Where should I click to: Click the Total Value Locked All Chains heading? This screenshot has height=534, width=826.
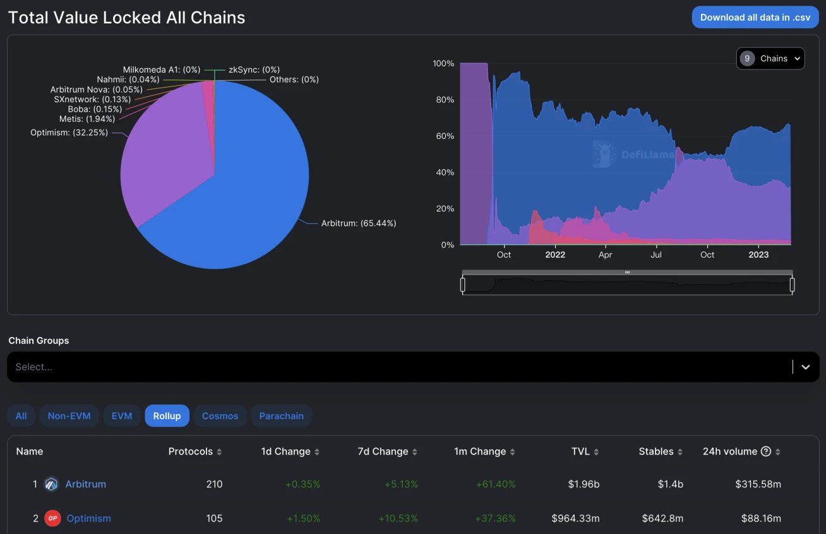point(126,18)
